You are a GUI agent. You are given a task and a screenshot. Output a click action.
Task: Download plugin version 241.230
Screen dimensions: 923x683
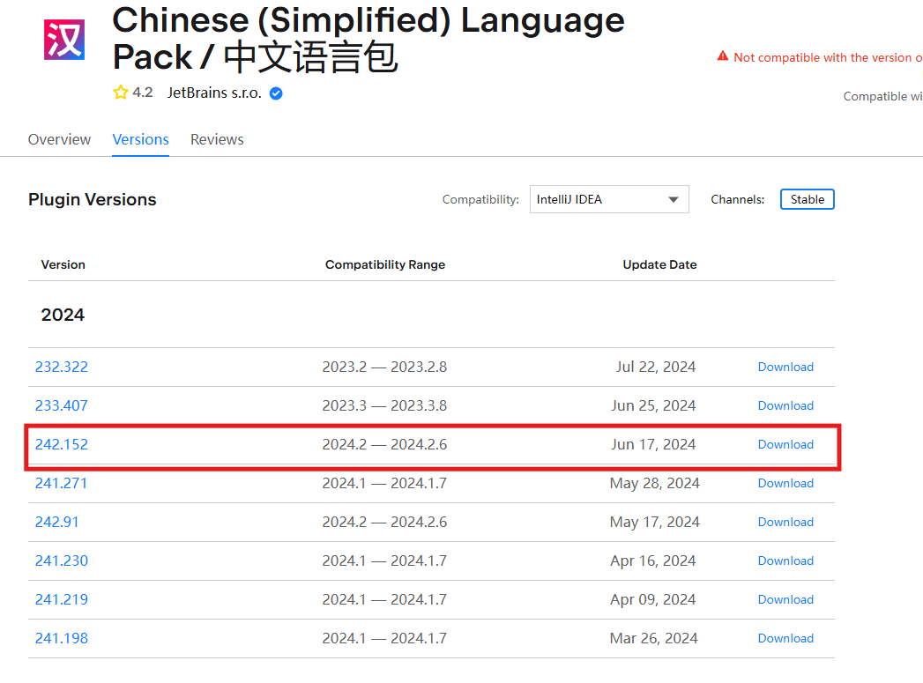[x=785, y=561]
